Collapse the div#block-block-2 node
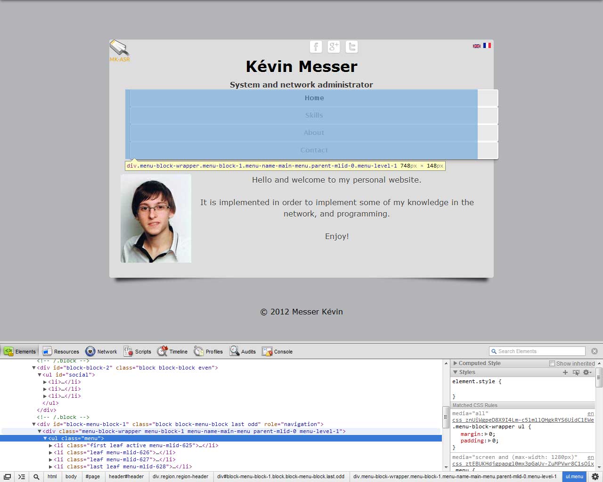The image size is (603, 482). tap(34, 368)
